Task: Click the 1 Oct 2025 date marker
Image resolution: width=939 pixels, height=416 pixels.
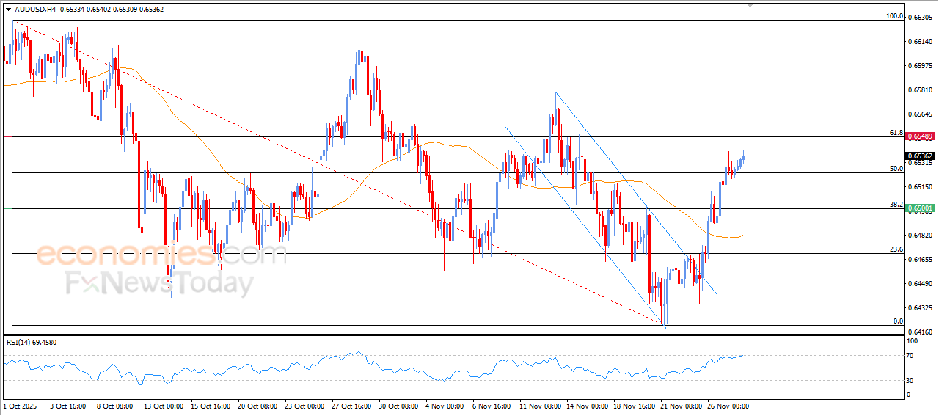Action: click(x=22, y=406)
